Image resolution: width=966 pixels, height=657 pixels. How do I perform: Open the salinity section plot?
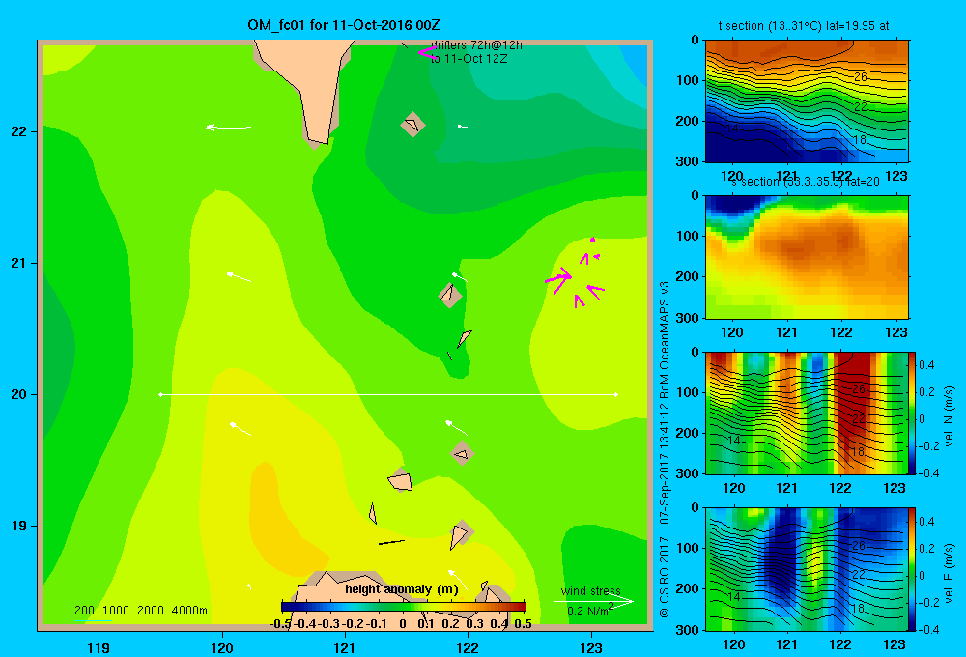point(807,257)
